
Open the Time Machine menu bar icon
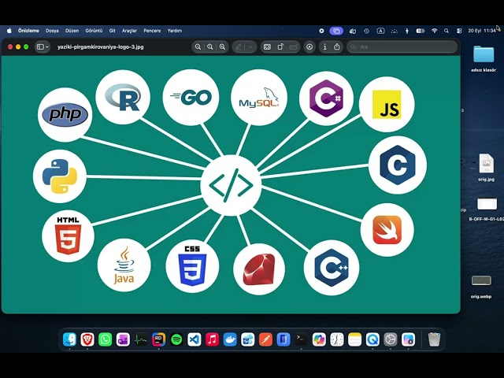(x=366, y=31)
